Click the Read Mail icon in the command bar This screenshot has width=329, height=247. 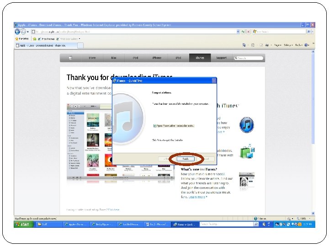pos(261,45)
